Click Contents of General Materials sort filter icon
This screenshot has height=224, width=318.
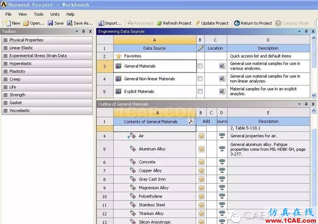coord(190,121)
